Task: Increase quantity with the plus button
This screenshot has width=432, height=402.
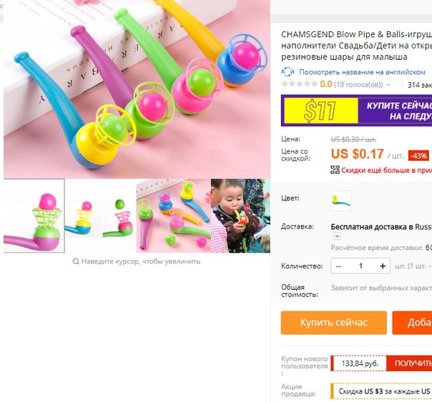Action: coord(383,266)
